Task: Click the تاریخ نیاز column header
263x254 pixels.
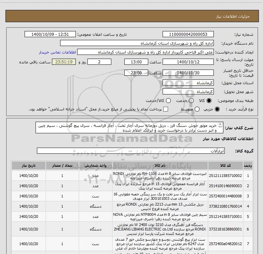Action: tap(29, 166)
